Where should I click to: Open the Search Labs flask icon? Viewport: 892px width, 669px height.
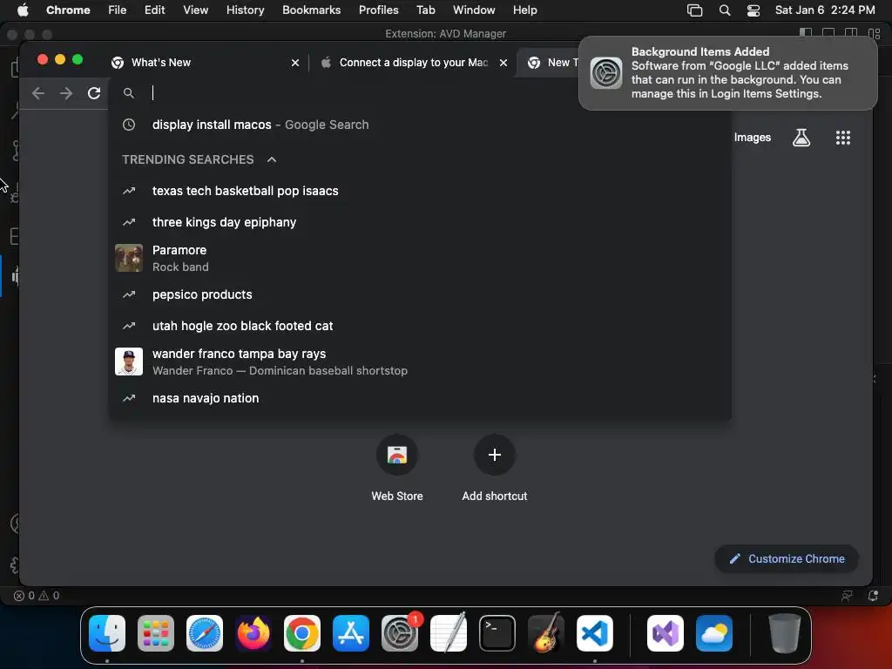pyautogui.click(x=801, y=138)
